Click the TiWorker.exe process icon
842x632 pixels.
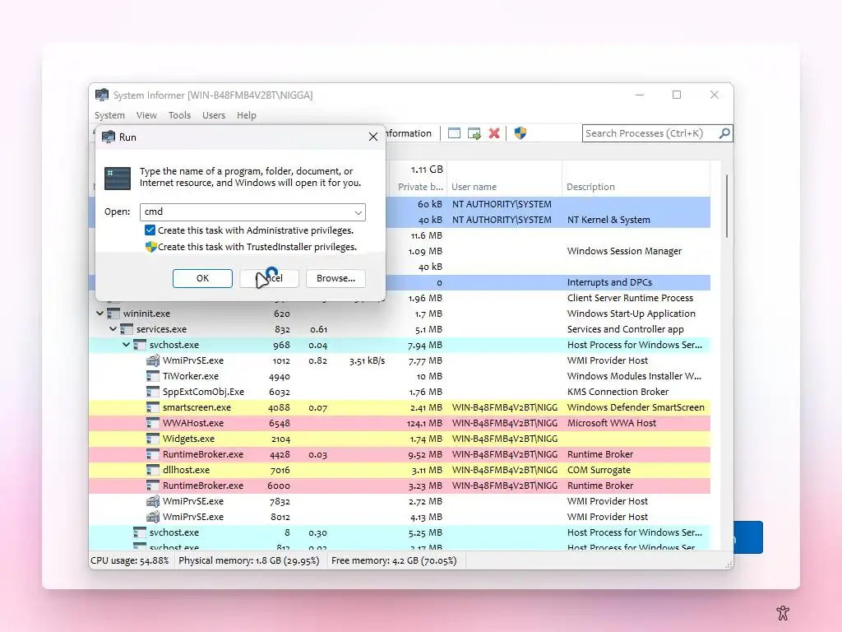tap(153, 376)
